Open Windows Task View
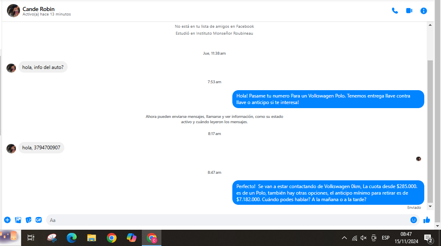The image size is (441, 246). coord(31,238)
